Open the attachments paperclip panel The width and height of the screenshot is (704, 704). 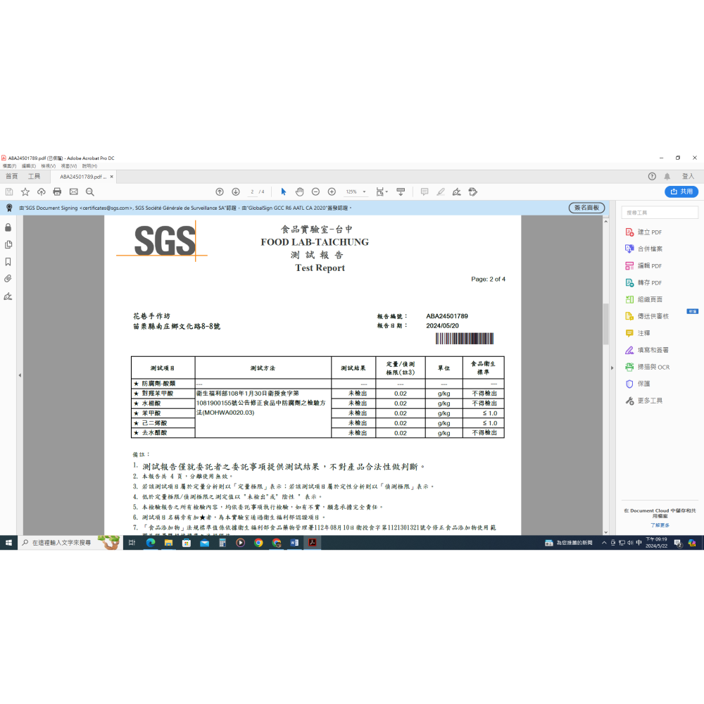[8, 279]
